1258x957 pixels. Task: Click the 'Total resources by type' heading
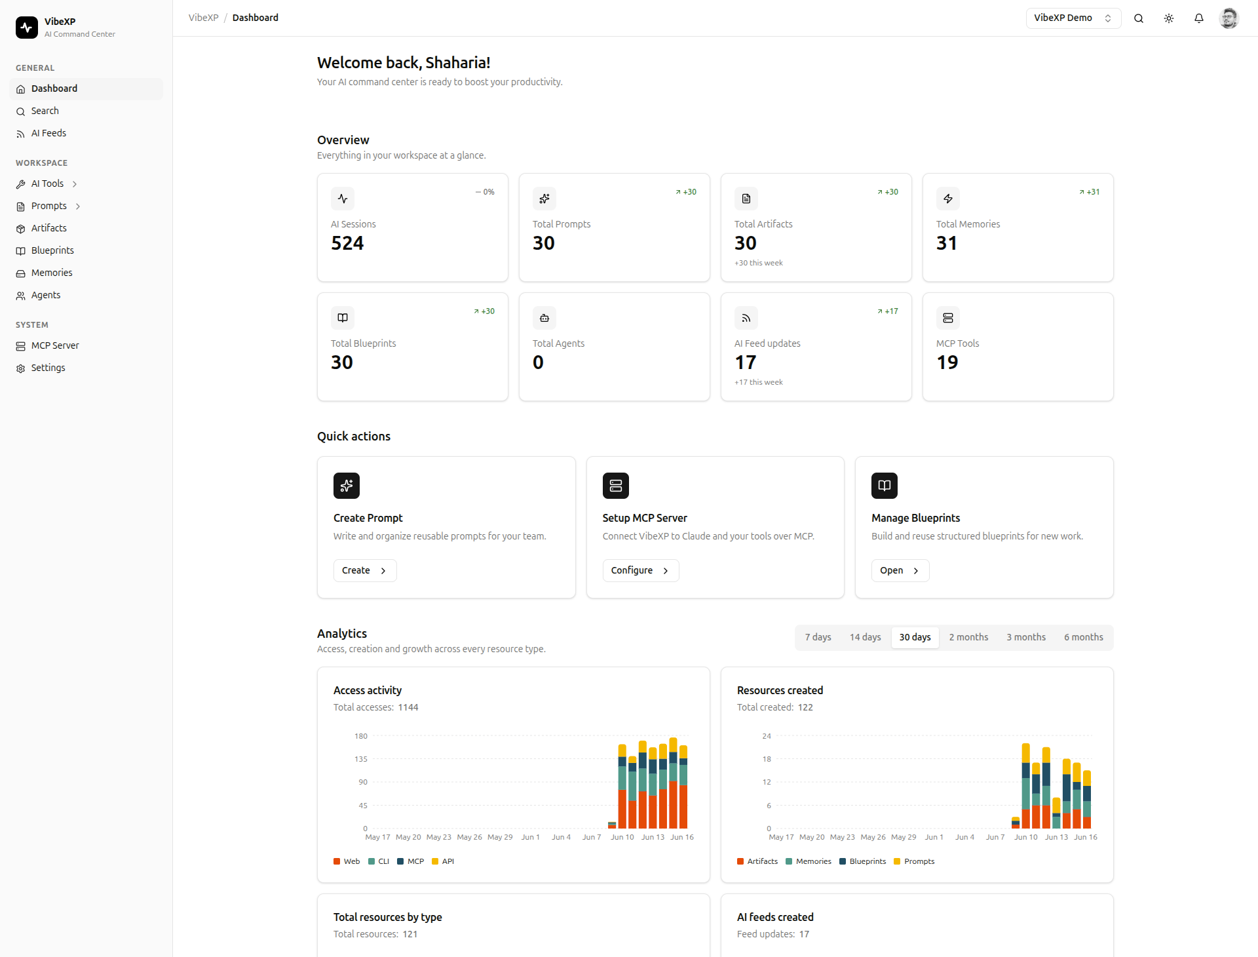coord(388,918)
